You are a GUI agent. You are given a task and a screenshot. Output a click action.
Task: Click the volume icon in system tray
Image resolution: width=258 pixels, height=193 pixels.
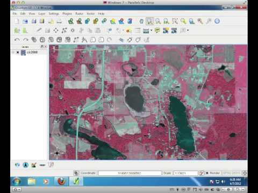(223, 182)
